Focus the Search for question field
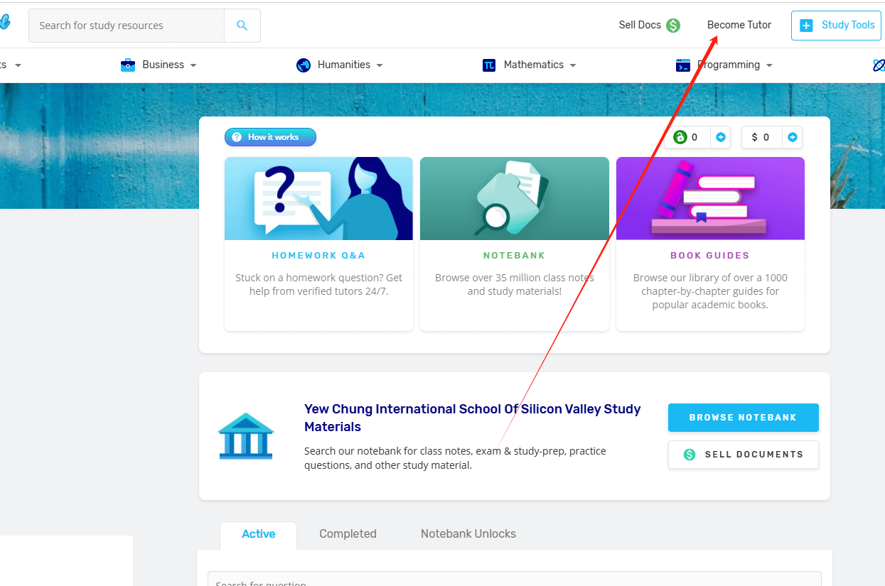The height and width of the screenshot is (586, 885). tap(515, 580)
